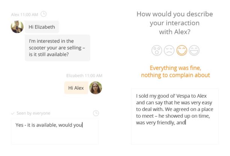This screenshot has height=156, width=230.
Task: Open Elizabeth's profile avatar photo
Action: tap(95, 88)
